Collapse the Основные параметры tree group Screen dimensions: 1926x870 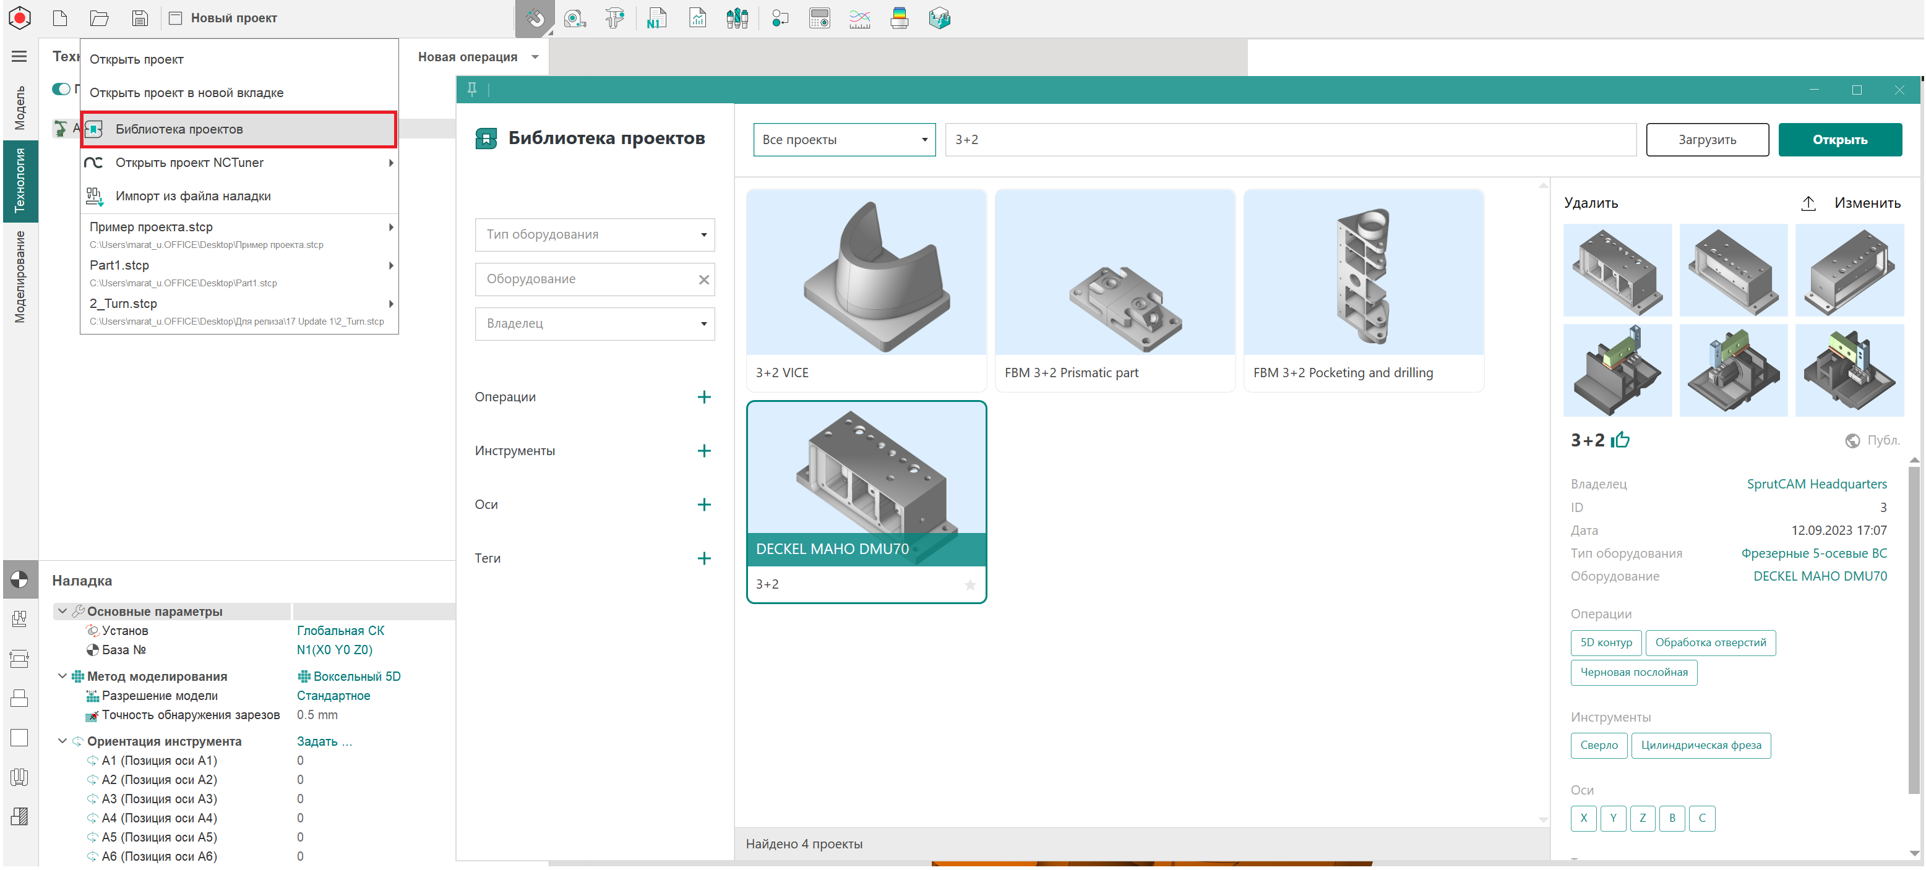pos(62,612)
